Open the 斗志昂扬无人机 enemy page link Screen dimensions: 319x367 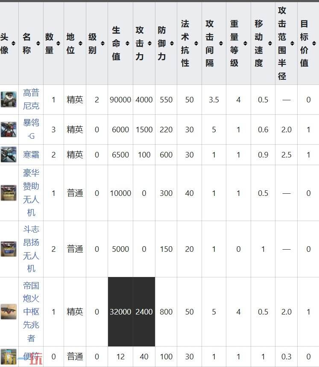pyautogui.click(x=31, y=249)
